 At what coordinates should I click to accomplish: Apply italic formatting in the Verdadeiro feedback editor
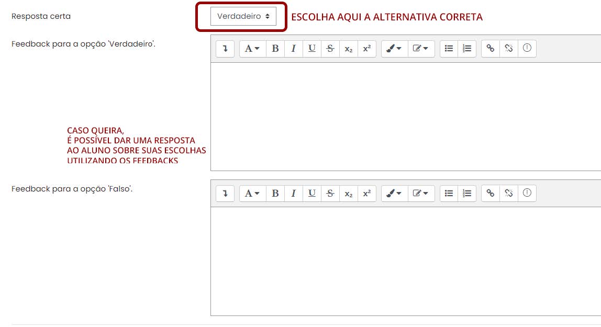pos(293,48)
